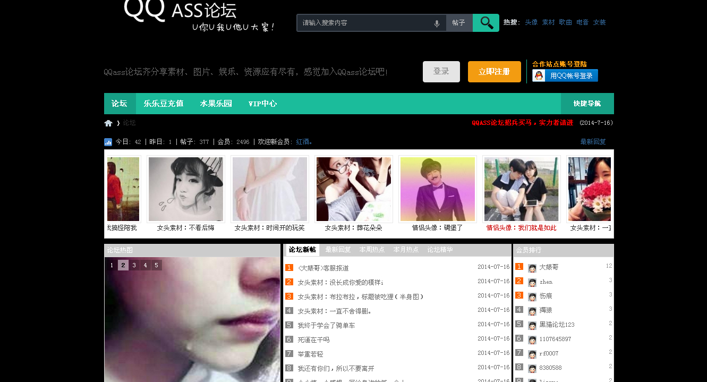Viewport: 707px width, 382px height.
Task: Show slide 5 in 论坛热图
Action: pos(156,265)
